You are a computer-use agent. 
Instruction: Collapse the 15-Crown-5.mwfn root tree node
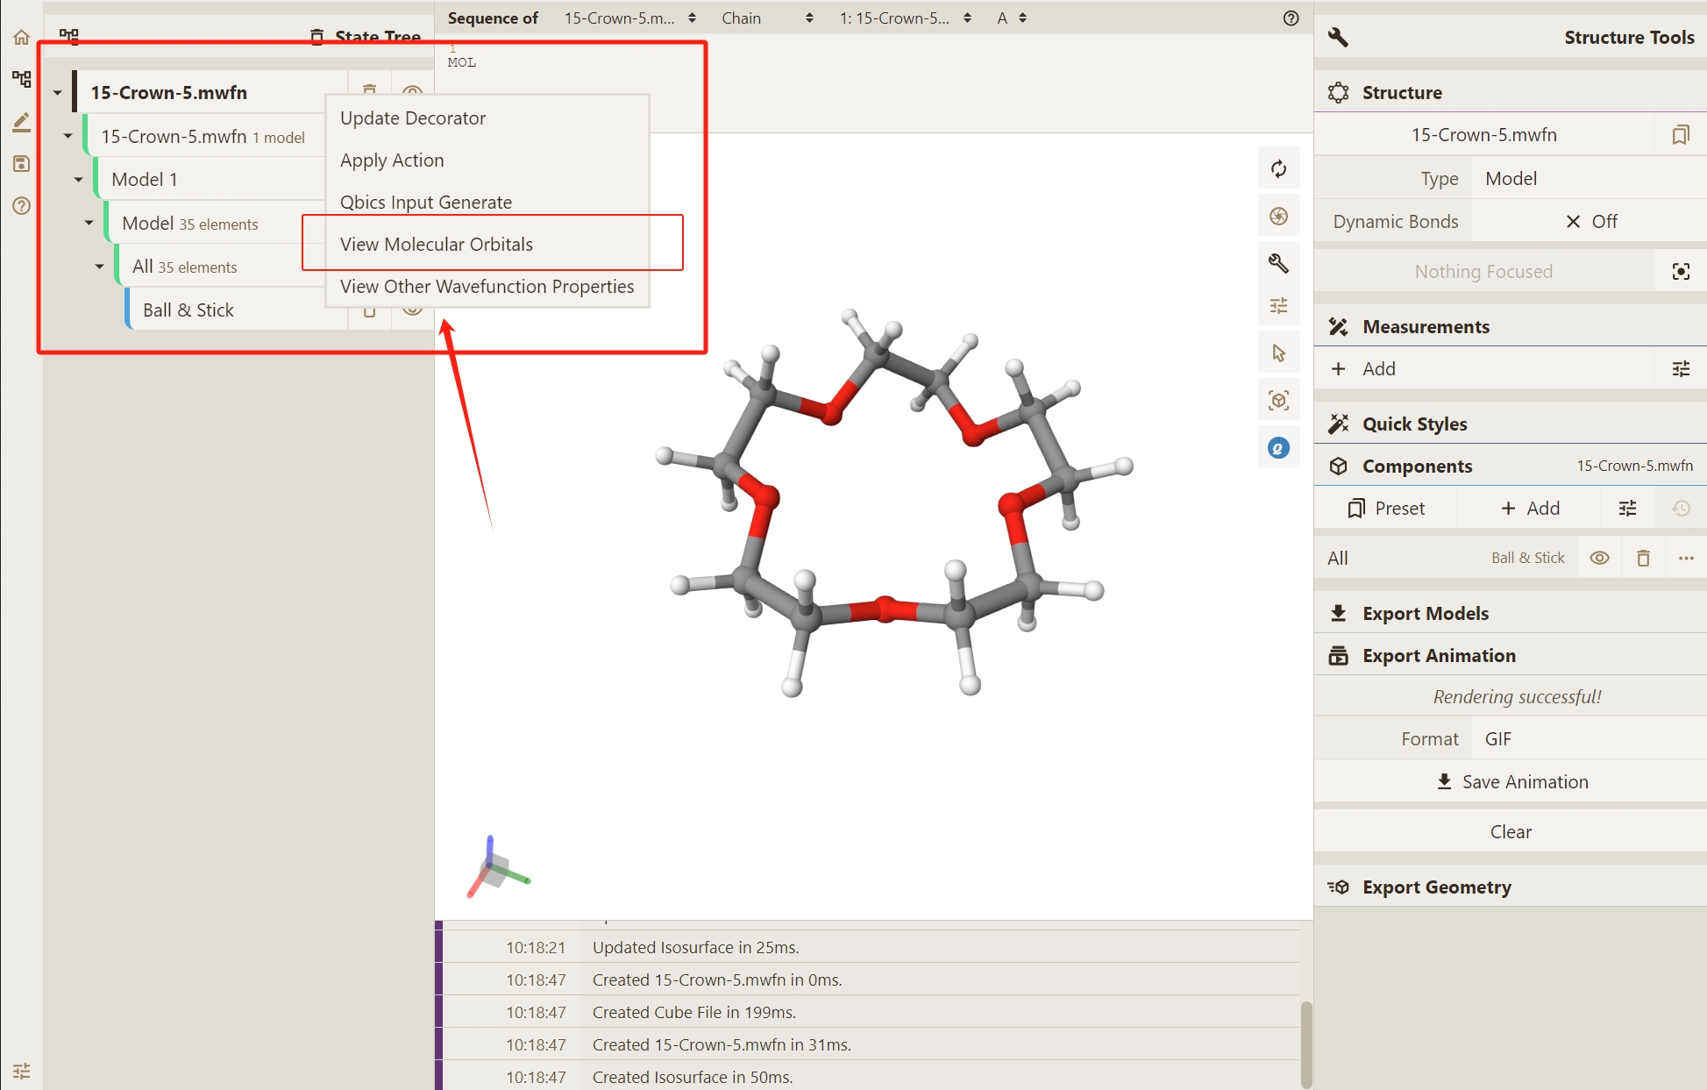tap(58, 93)
